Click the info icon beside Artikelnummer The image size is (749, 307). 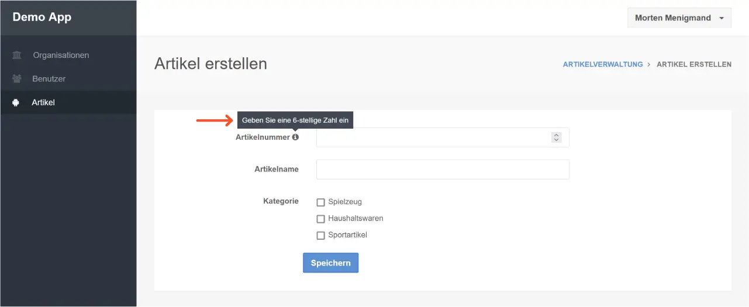[x=295, y=137]
